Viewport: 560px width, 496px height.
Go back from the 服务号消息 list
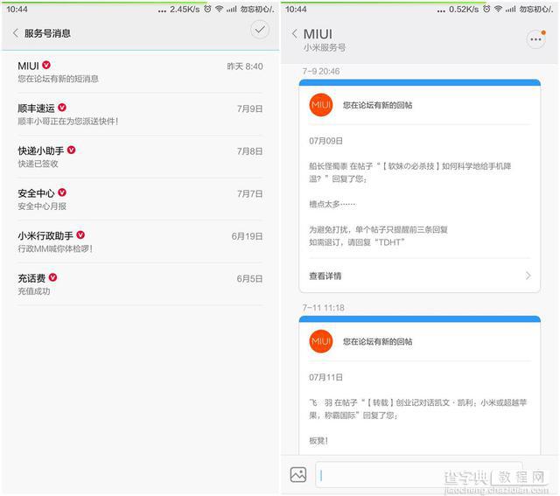[x=16, y=33]
